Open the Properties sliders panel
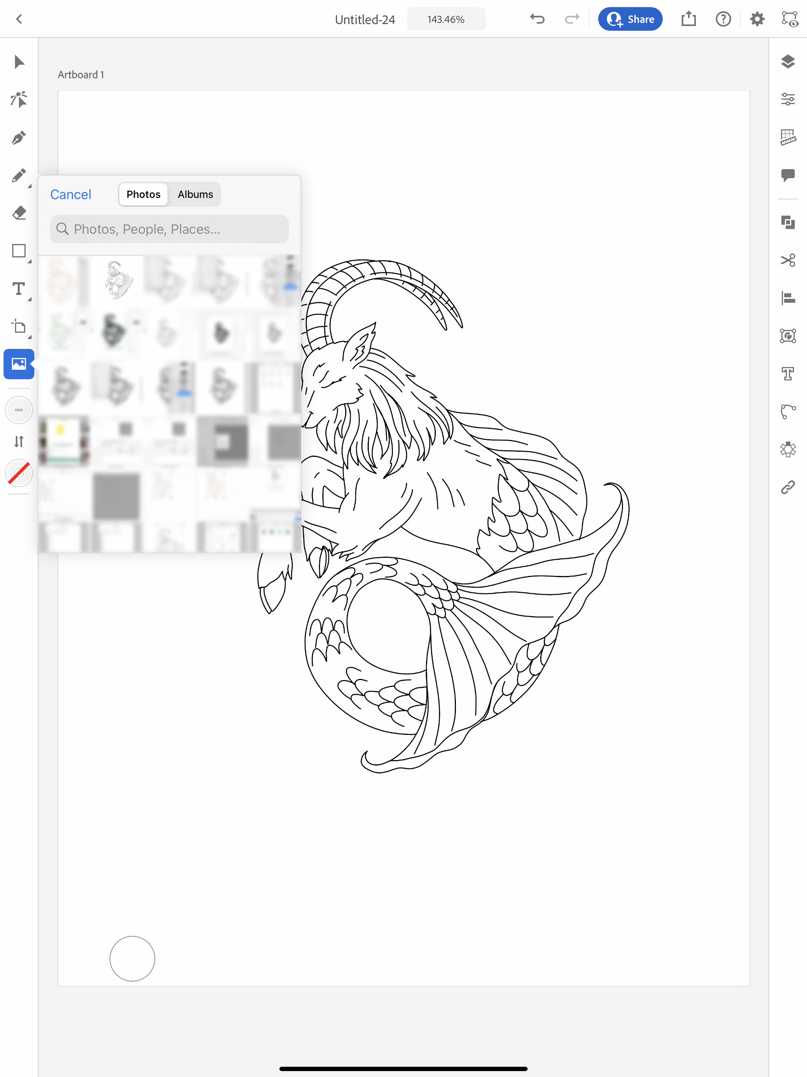This screenshot has width=807, height=1077. coord(788,99)
